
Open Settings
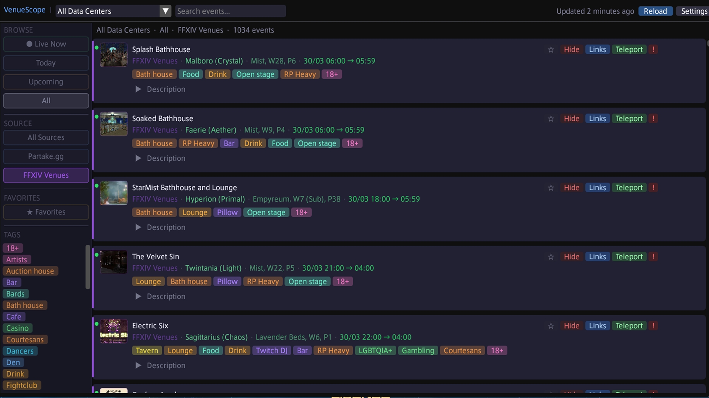[x=693, y=11]
